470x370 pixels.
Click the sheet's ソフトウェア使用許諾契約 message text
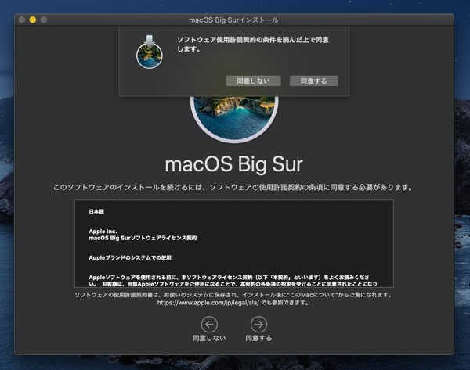tap(253, 45)
